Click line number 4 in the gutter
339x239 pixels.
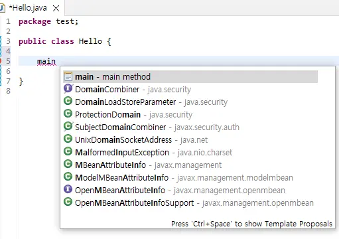pos(8,51)
